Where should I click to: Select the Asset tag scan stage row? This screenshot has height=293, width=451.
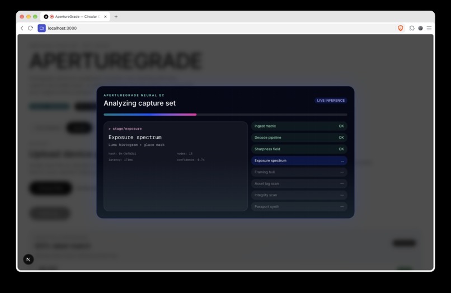pyautogui.click(x=299, y=183)
